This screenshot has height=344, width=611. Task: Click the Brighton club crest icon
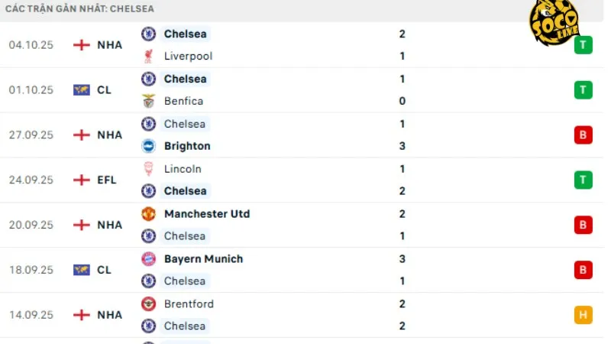[148, 146]
